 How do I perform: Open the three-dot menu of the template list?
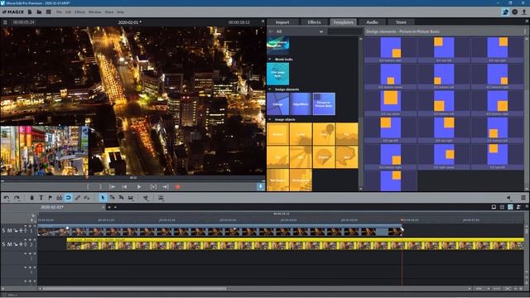coord(525,31)
